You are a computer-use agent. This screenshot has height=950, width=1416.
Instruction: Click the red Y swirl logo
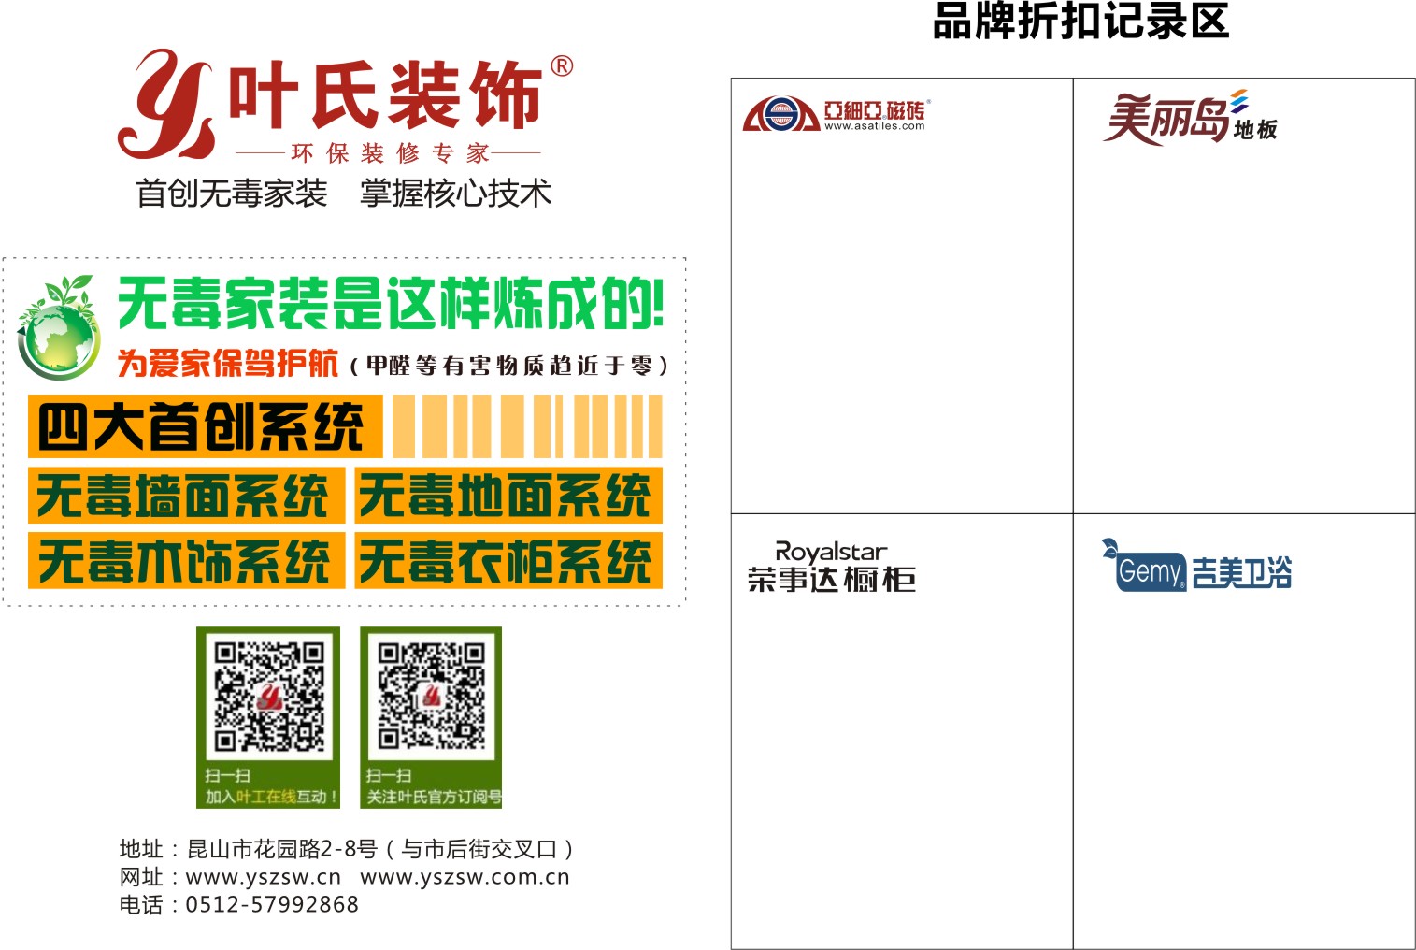[x=165, y=104]
